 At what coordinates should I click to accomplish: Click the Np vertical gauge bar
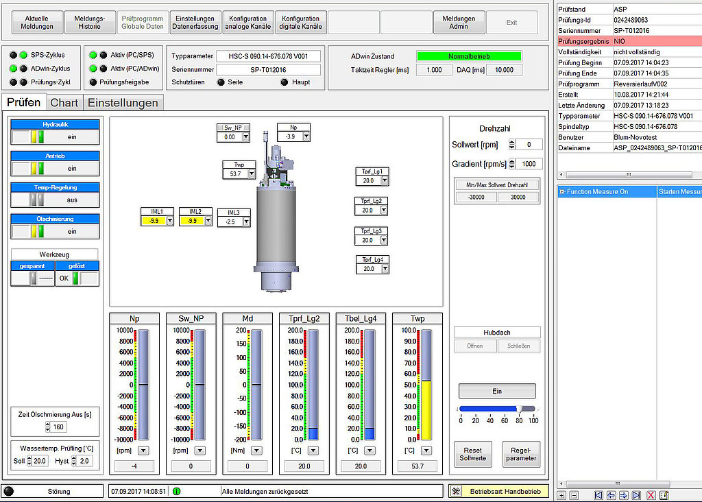[x=143, y=385]
